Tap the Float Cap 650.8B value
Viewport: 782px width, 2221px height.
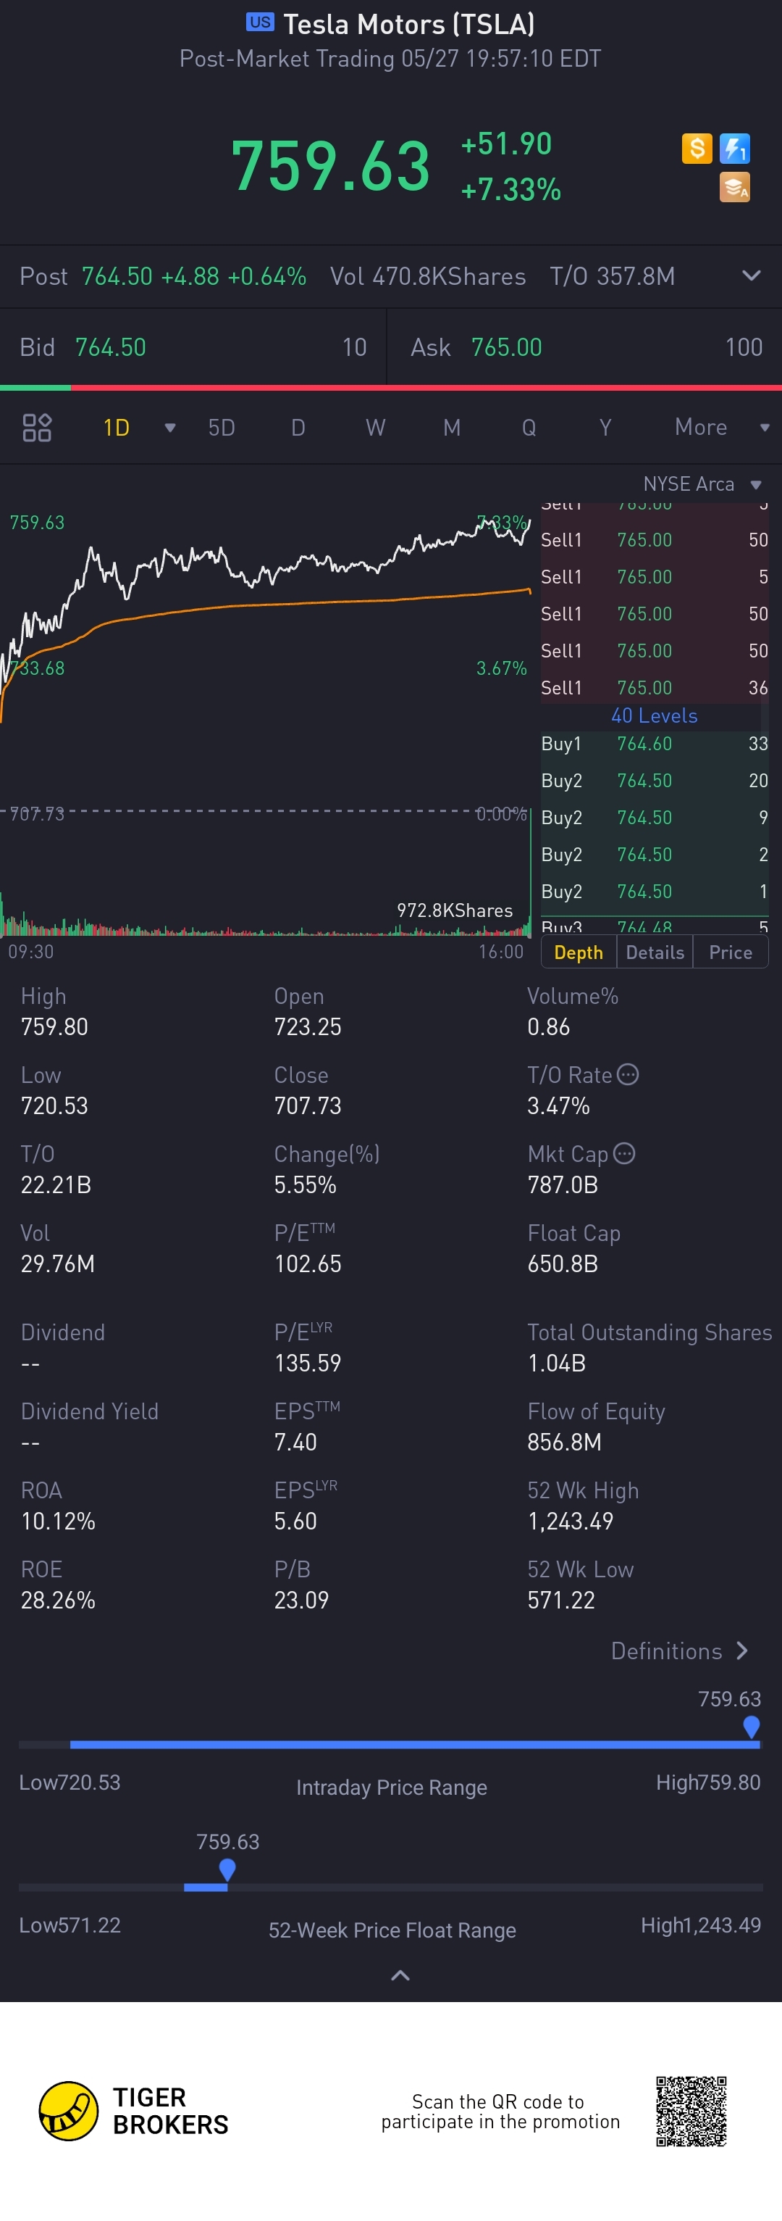click(563, 1263)
